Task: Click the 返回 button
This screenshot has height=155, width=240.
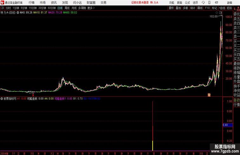Action: 229,8
